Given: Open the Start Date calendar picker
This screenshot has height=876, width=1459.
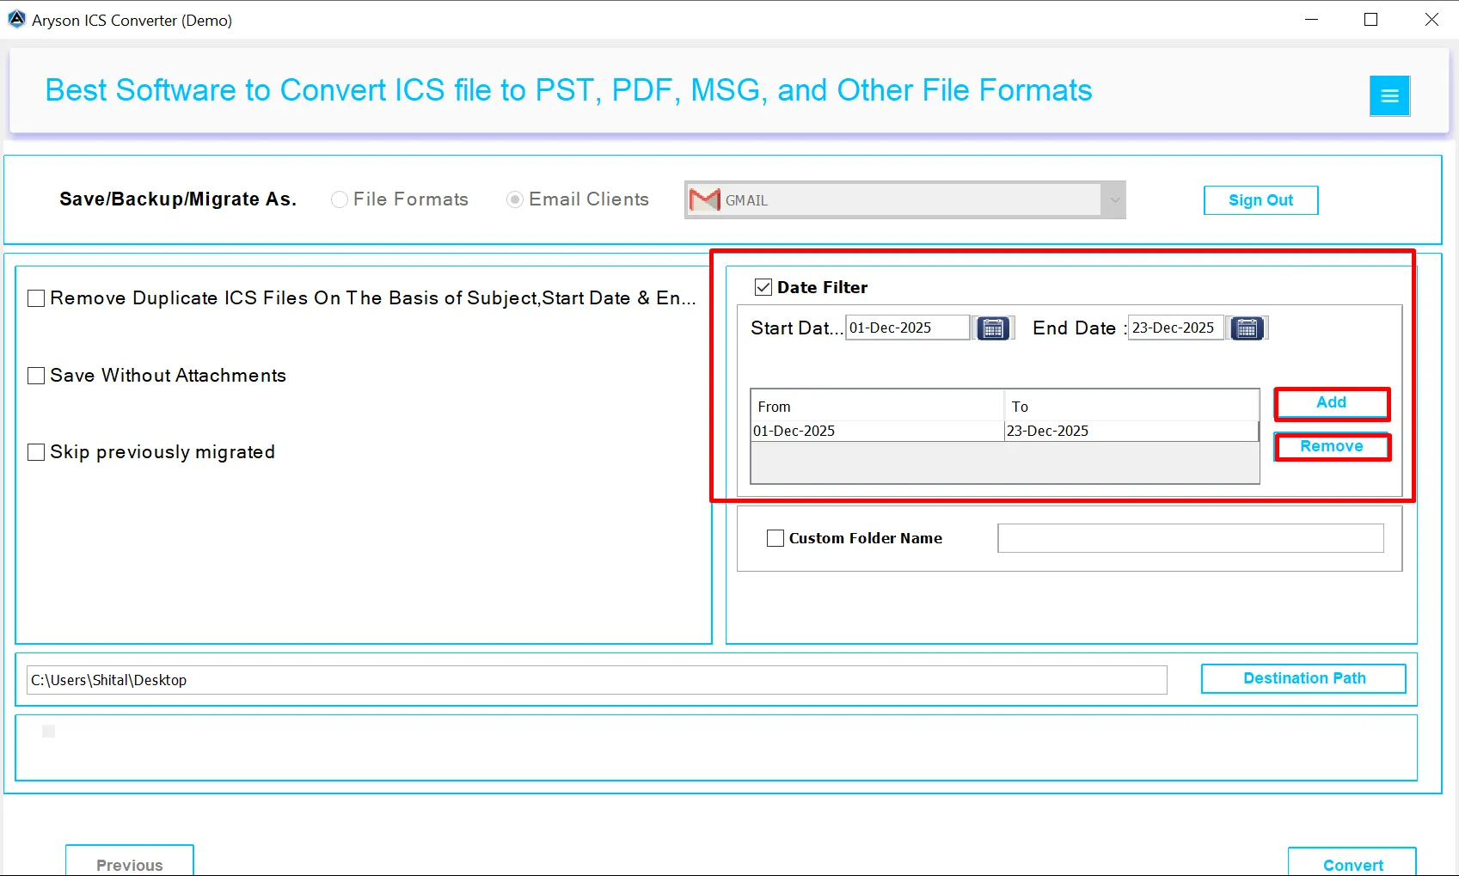Looking at the screenshot, I should pyautogui.click(x=992, y=328).
